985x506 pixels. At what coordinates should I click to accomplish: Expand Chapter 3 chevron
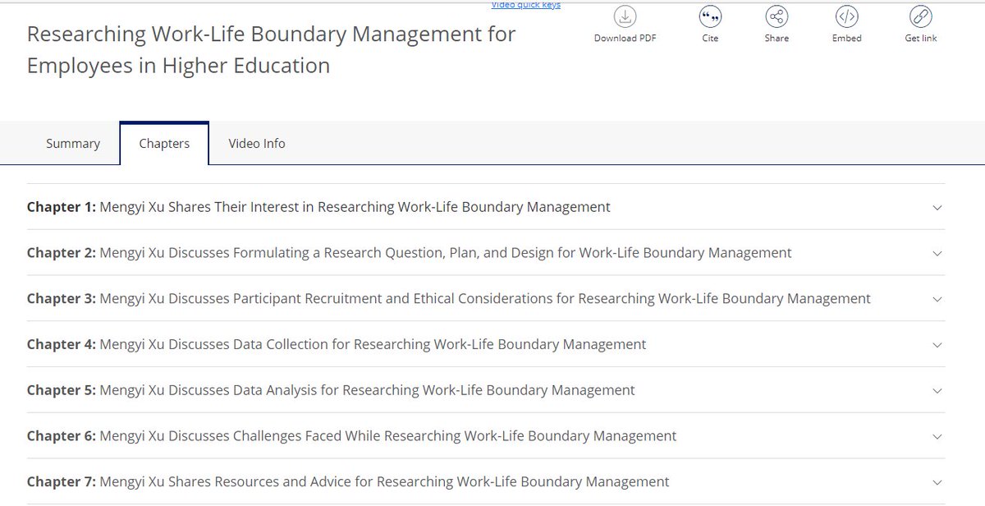pyautogui.click(x=937, y=299)
